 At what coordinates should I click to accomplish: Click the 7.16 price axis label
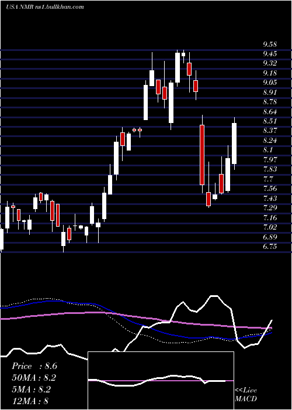coord(270,217)
